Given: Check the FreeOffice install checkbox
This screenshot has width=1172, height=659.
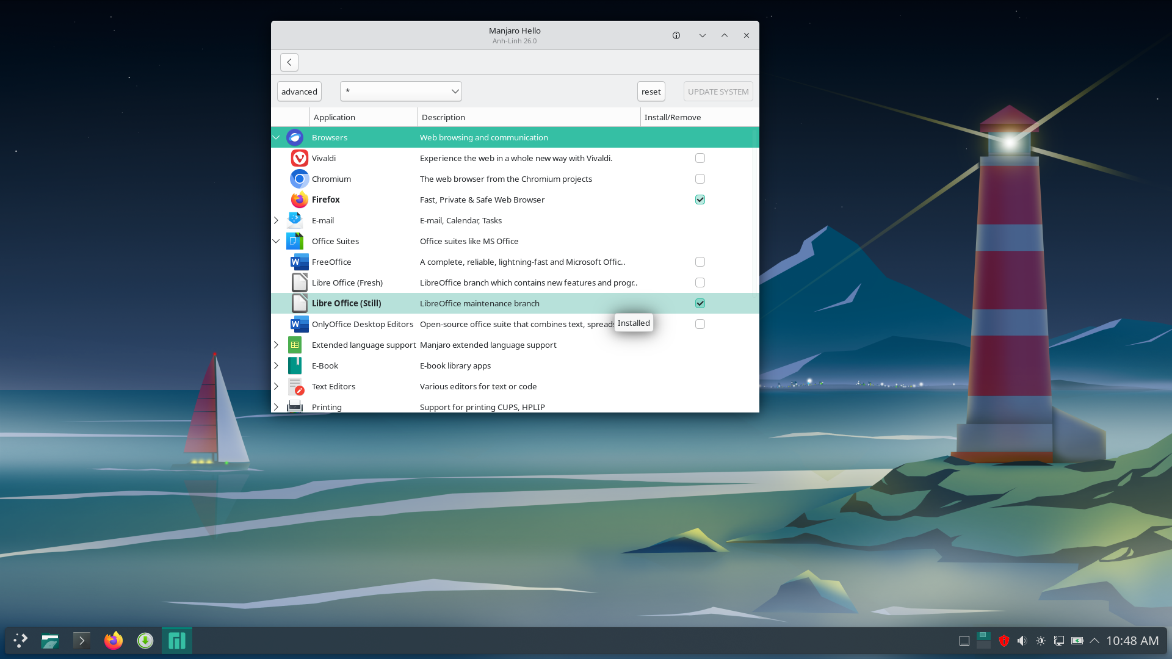Looking at the screenshot, I should [700, 262].
